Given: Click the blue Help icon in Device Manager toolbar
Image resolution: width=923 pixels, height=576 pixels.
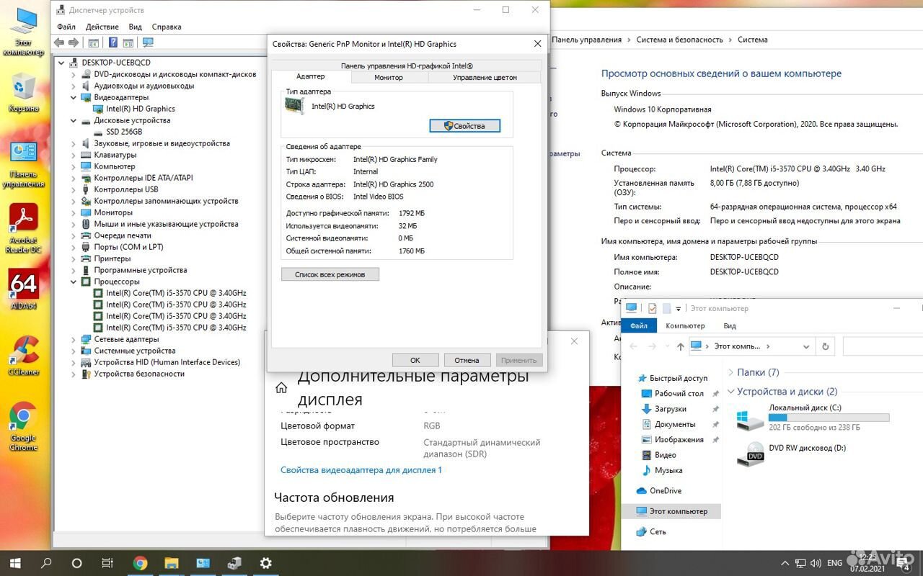Looking at the screenshot, I should [x=113, y=42].
